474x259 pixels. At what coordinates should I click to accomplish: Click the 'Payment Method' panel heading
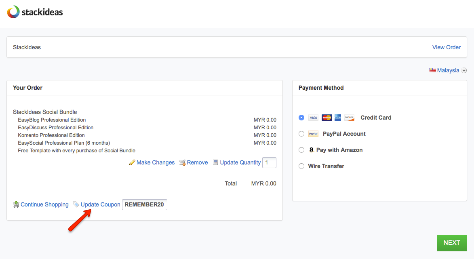coord(321,88)
